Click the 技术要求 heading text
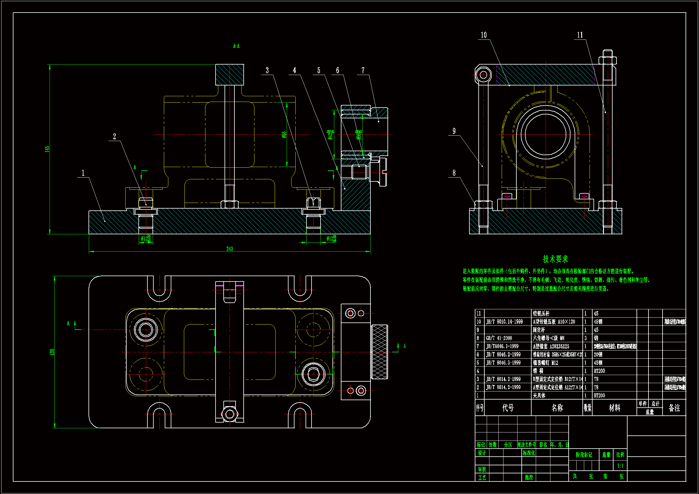The image size is (699, 494). pyautogui.click(x=555, y=259)
